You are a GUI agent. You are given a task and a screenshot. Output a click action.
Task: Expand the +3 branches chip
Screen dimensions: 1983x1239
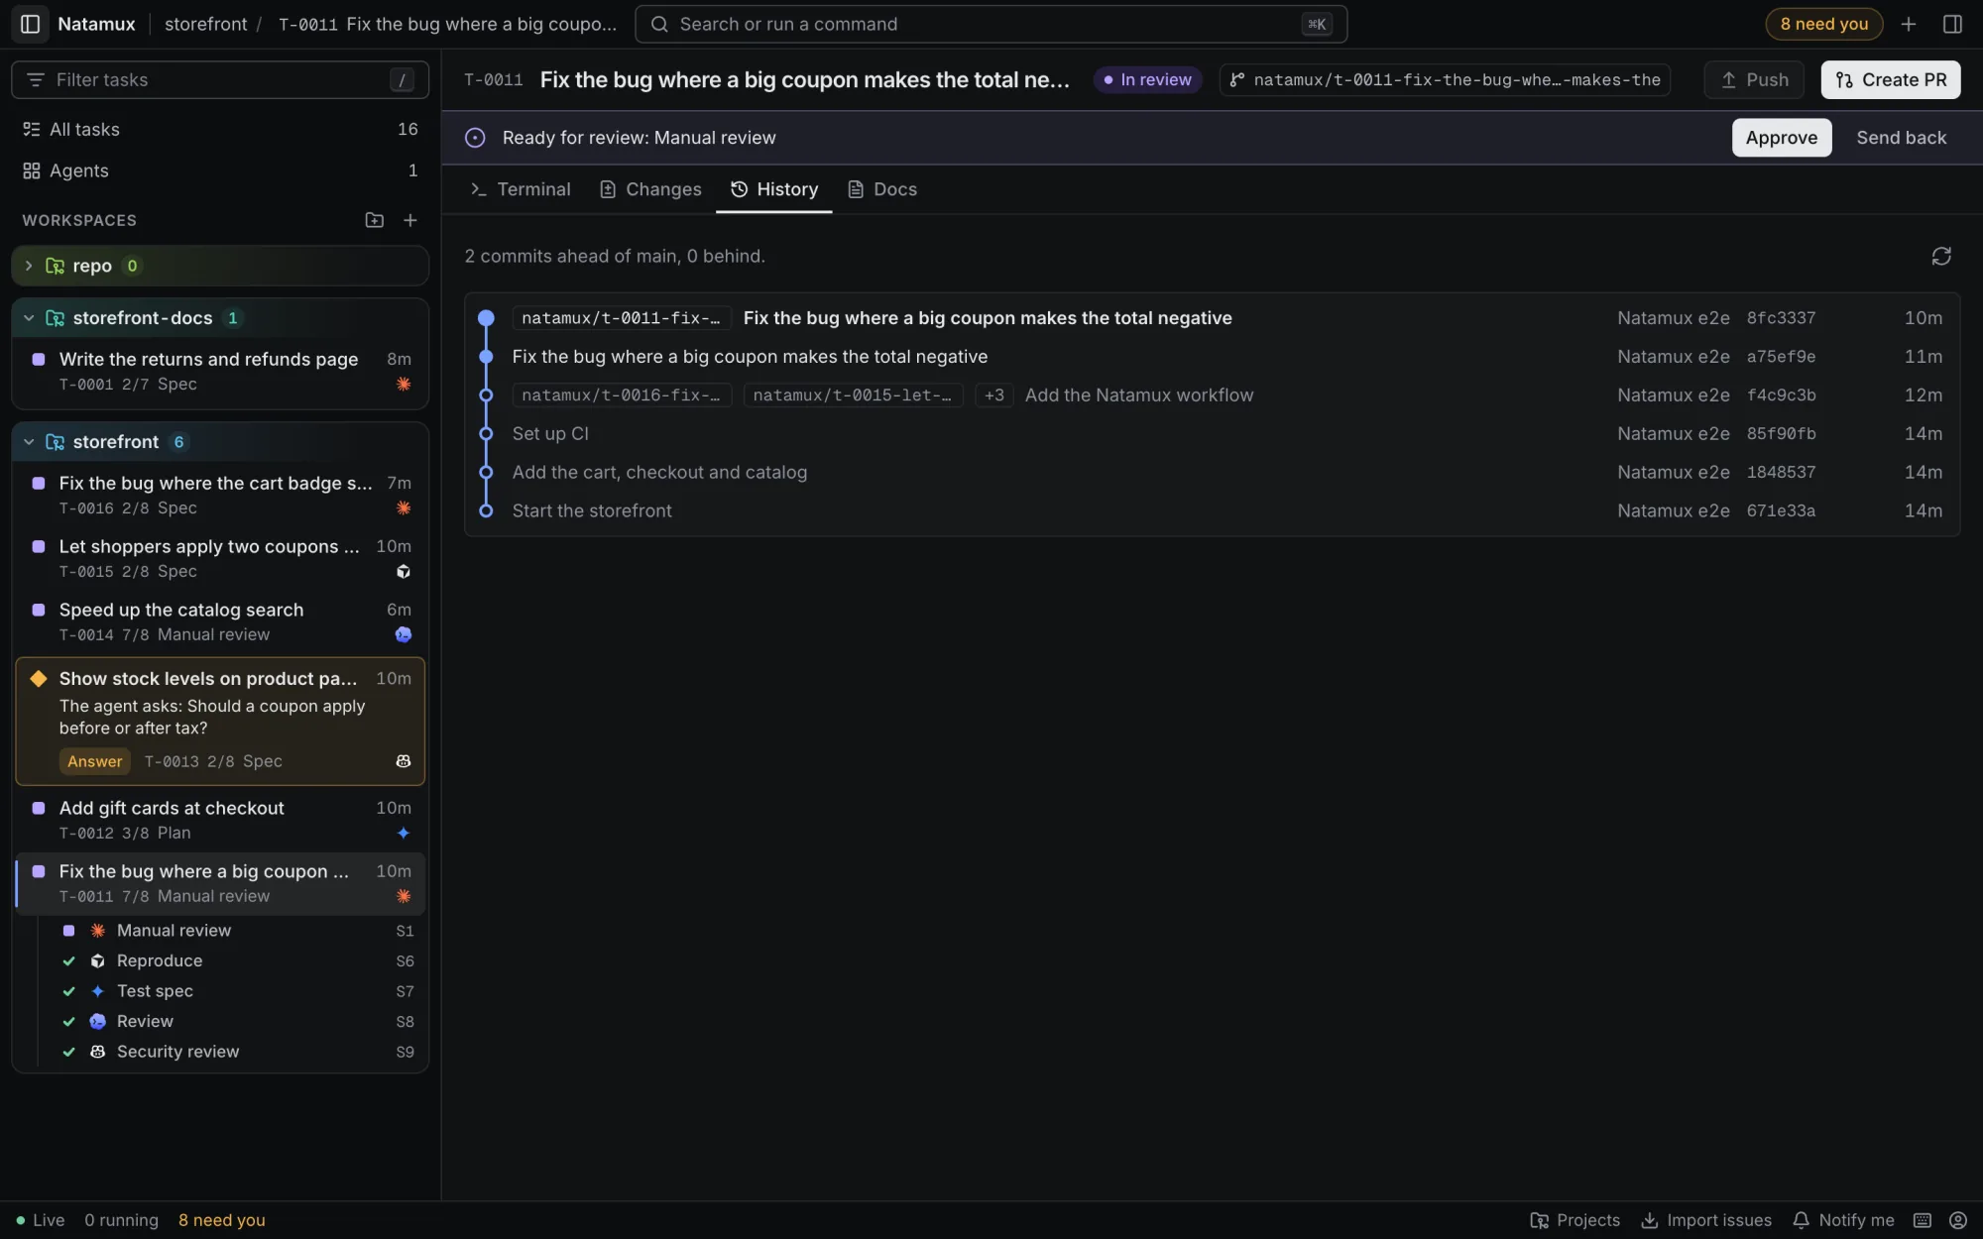click(993, 395)
